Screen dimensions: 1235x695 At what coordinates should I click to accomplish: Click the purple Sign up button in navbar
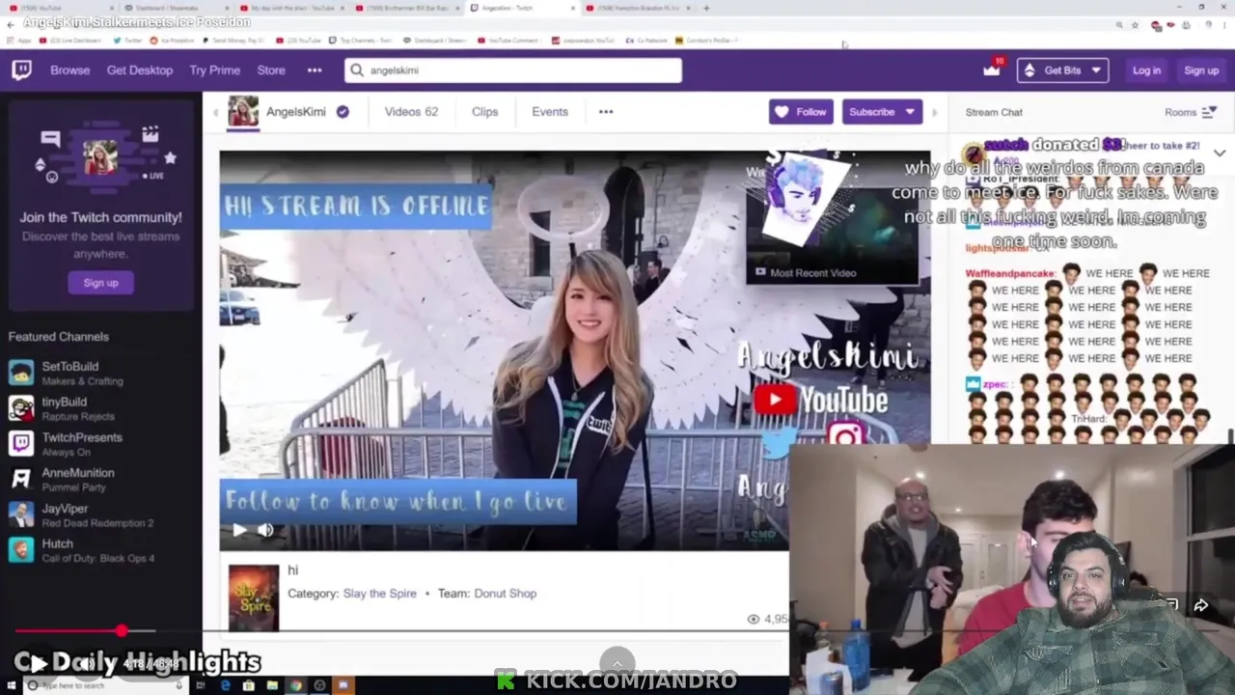pyautogui.click(x=1201, y=70)
